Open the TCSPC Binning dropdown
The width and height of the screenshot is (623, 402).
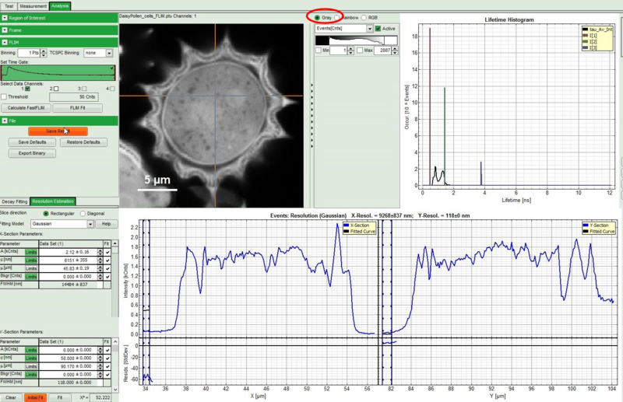(109, 53)
